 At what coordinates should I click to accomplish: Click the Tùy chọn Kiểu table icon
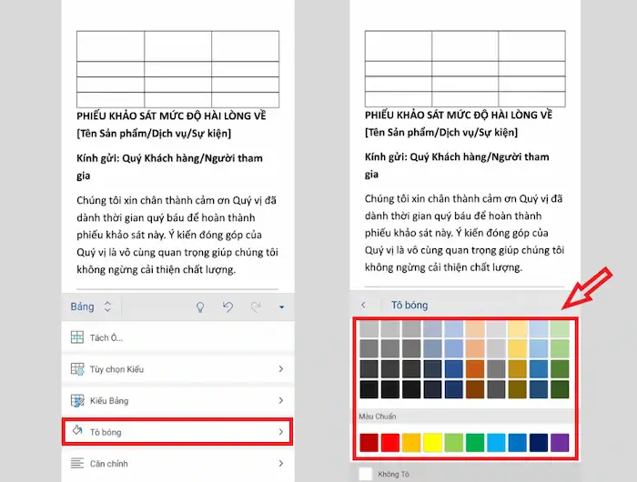77,369
